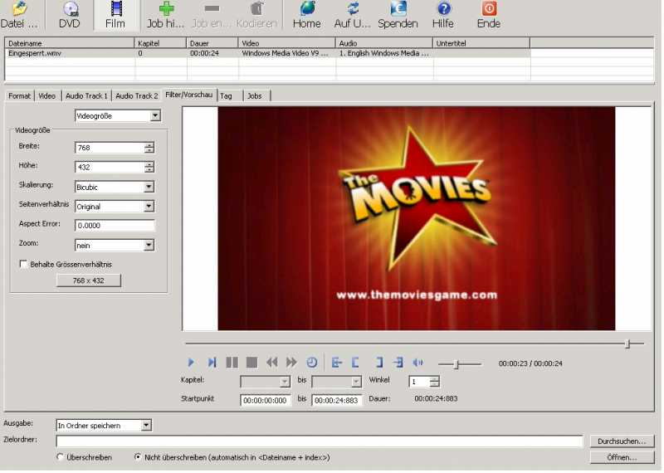The height and width of the screenshot is (473, 664).
Task: Click the DVD toolbar icon
Action: (70, 10)
